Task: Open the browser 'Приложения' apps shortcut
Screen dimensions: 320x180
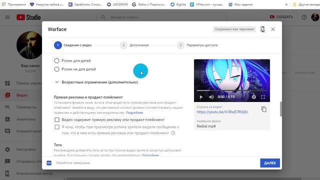Action: 14,4
